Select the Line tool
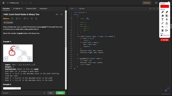172x96 pixels. point(162,23)
